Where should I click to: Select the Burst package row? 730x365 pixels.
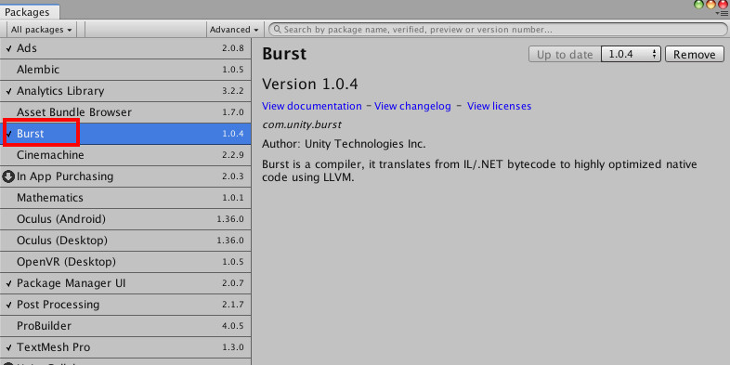coord(125,134)
